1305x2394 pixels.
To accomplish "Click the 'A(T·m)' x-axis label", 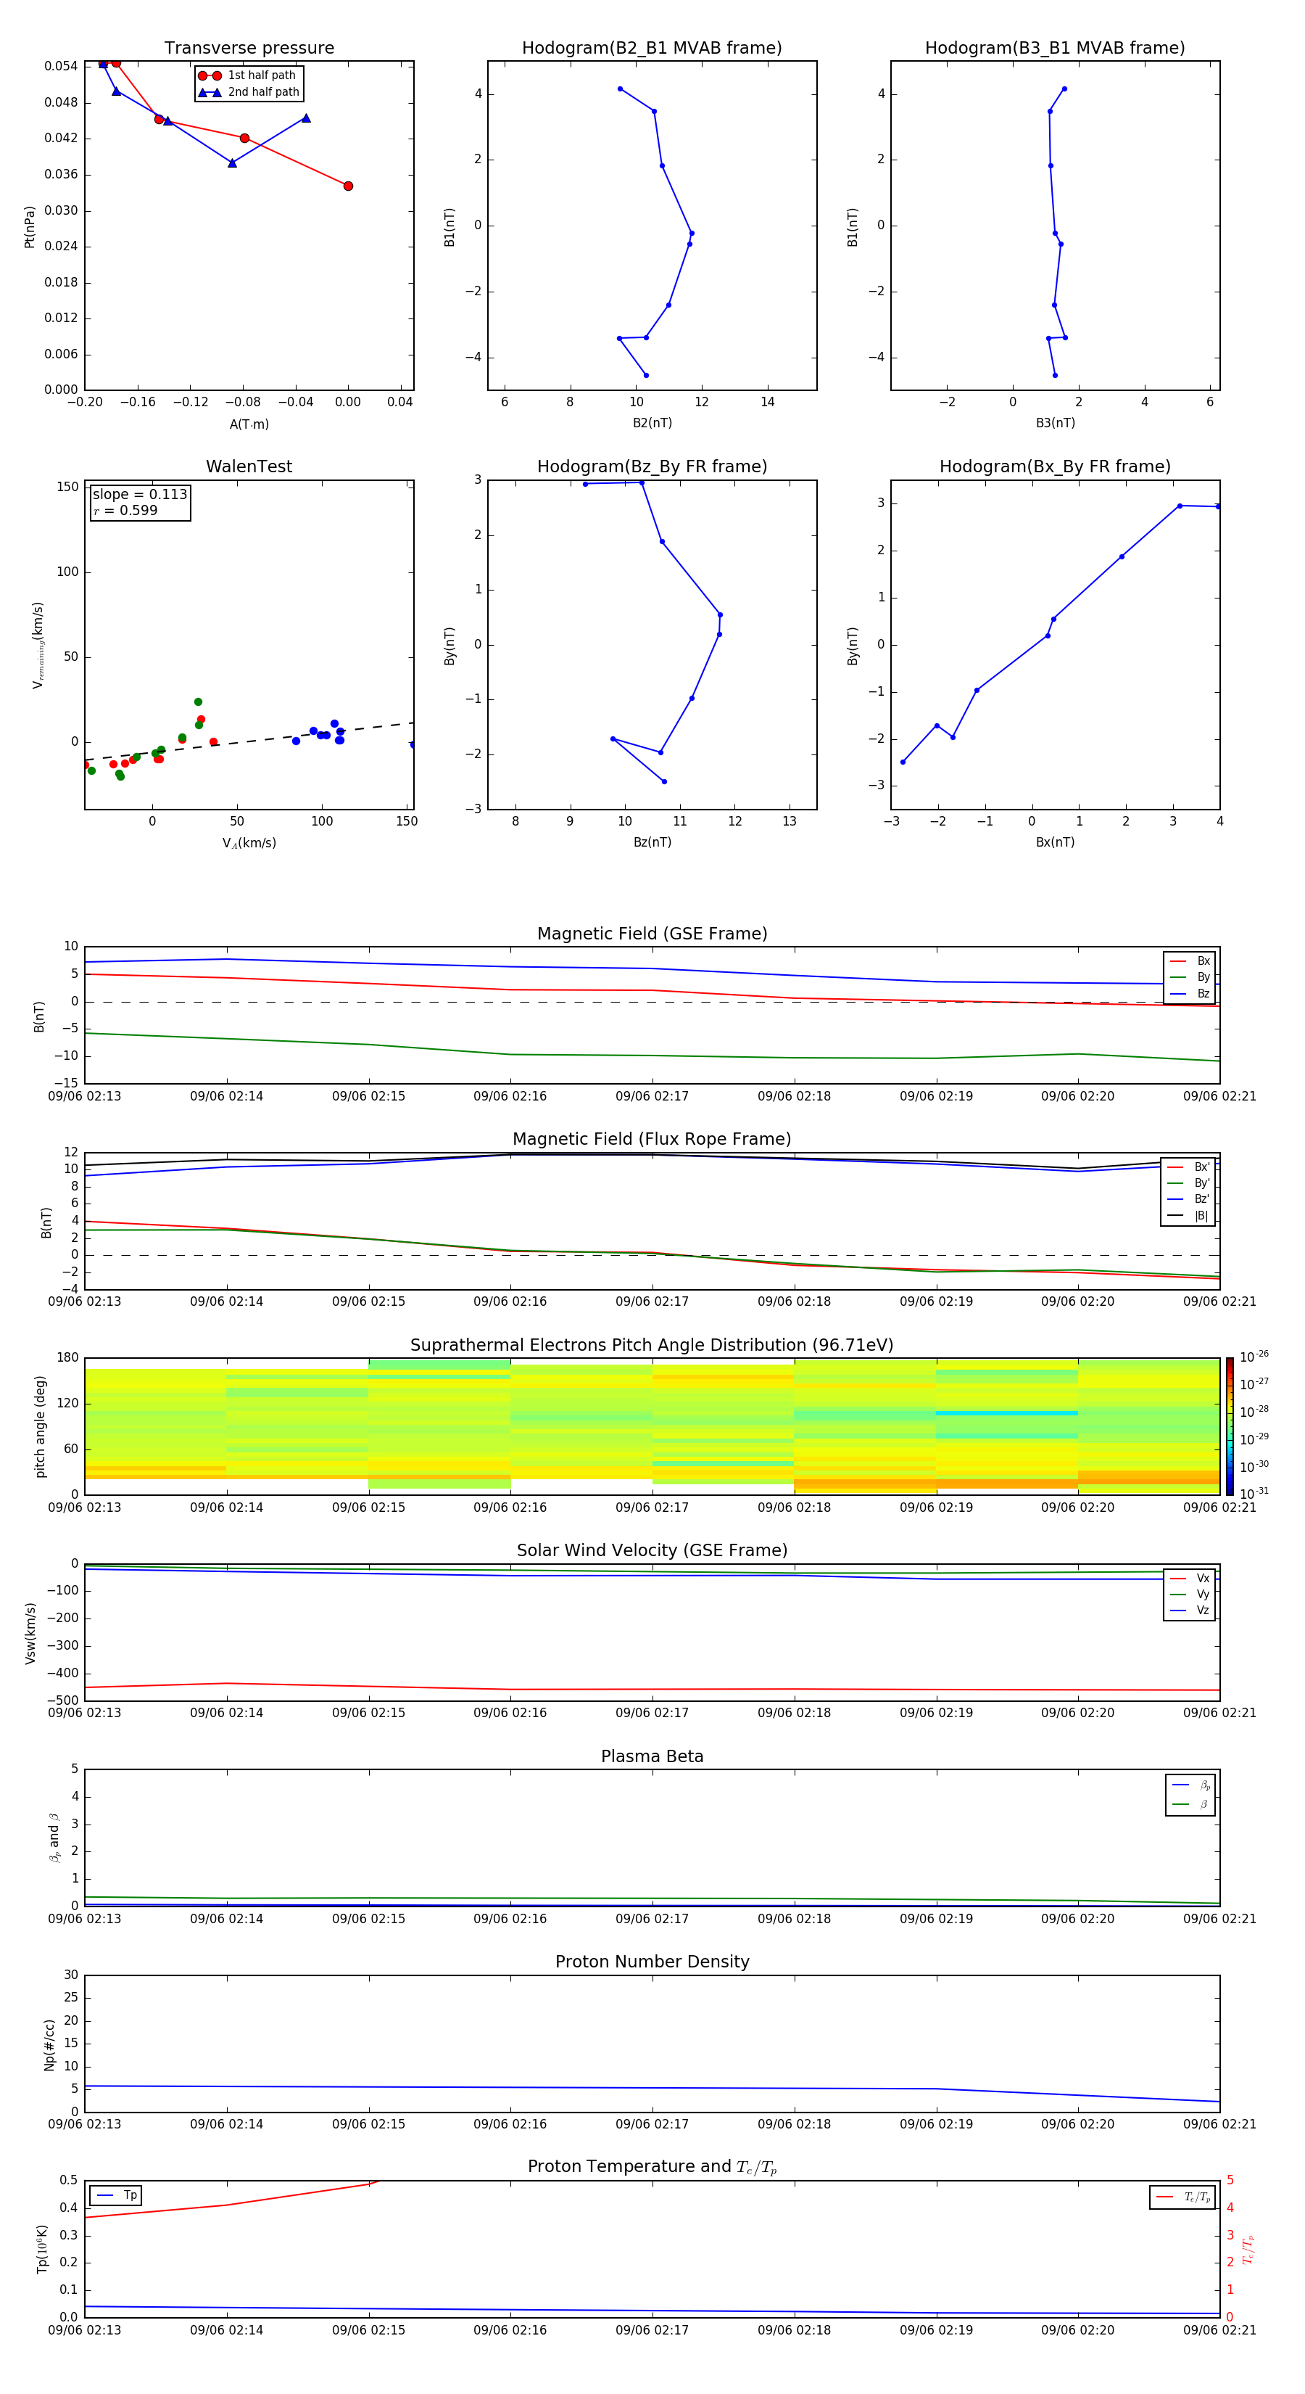I will [x=249, y=424].
